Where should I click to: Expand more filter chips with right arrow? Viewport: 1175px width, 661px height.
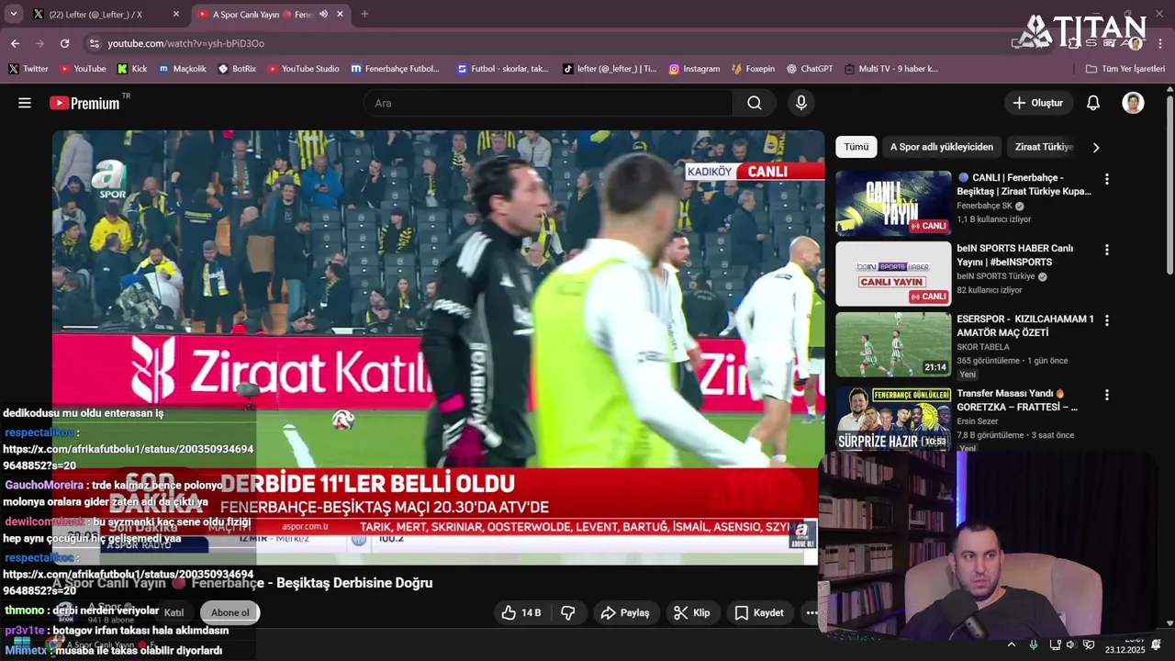(x=1095, y=147)
